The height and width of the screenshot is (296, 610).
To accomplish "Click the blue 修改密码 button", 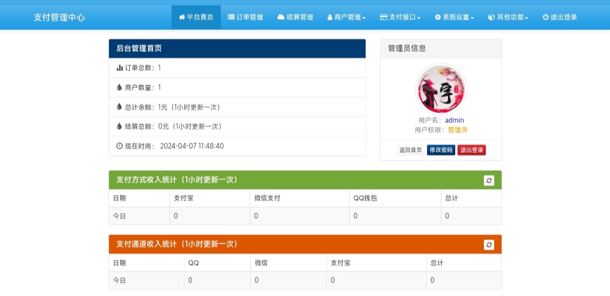I will point(441,150).
